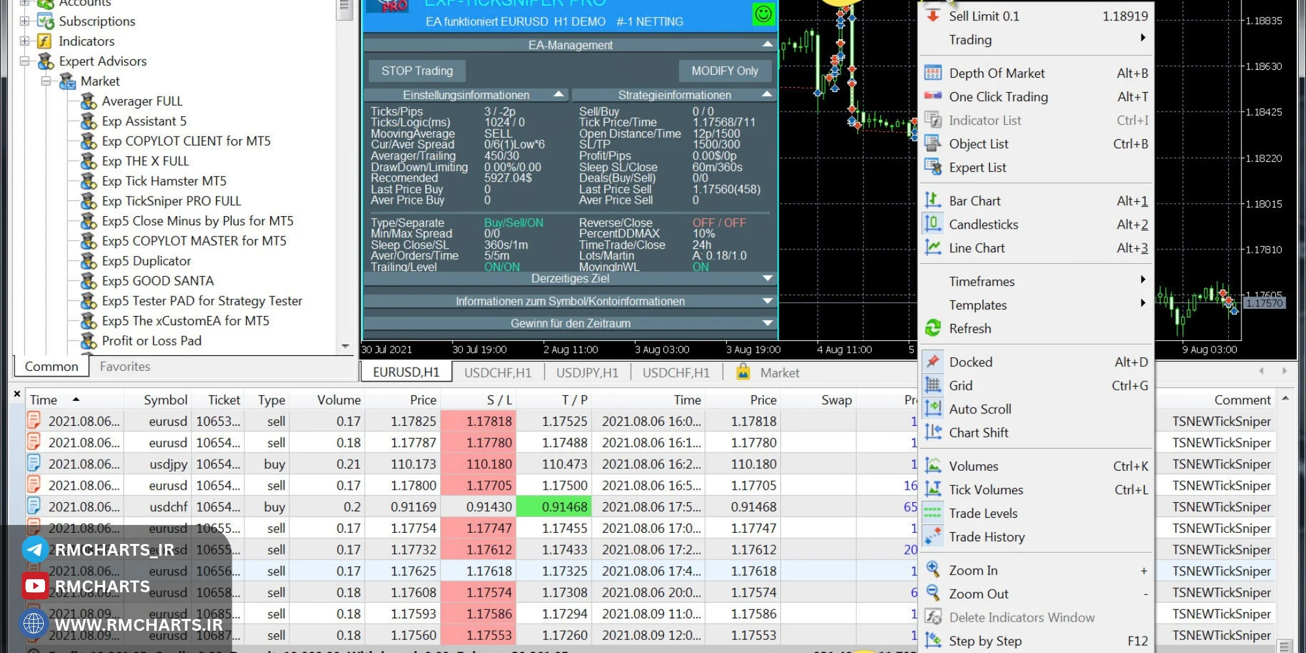Select the Line Chart icon
The width and height of the screenshot is (1306, 653).
933,247
